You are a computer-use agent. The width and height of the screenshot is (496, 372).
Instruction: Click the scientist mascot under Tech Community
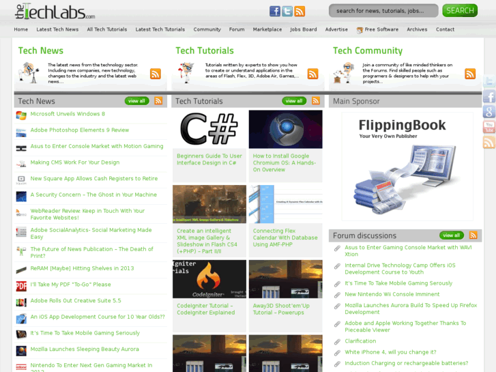[x=344, y=73]
